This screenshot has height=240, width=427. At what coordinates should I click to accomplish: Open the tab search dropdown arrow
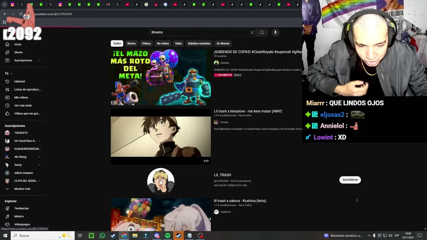[4, 5]
